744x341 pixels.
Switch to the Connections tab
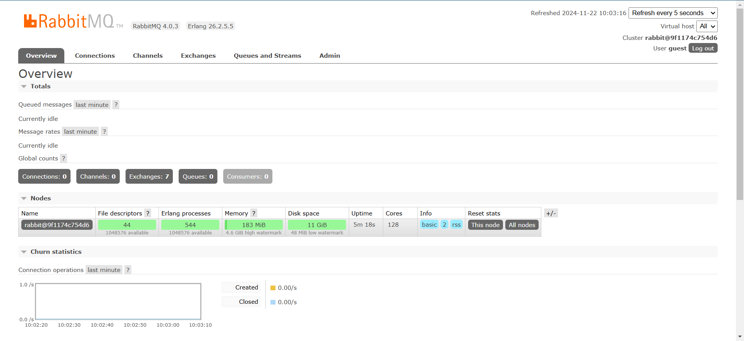point(95,56)
